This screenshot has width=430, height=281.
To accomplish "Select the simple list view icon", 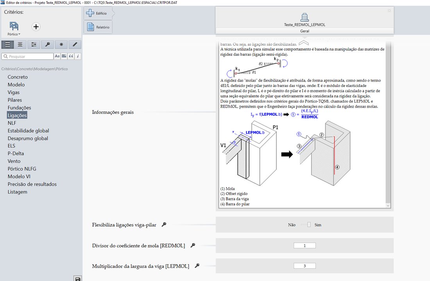I will 7,44.
